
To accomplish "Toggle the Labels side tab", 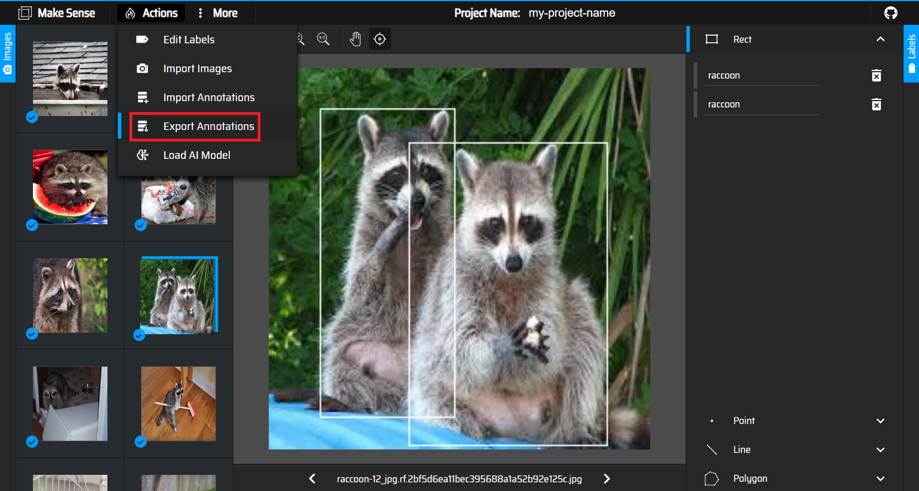I will pos(911,54).
